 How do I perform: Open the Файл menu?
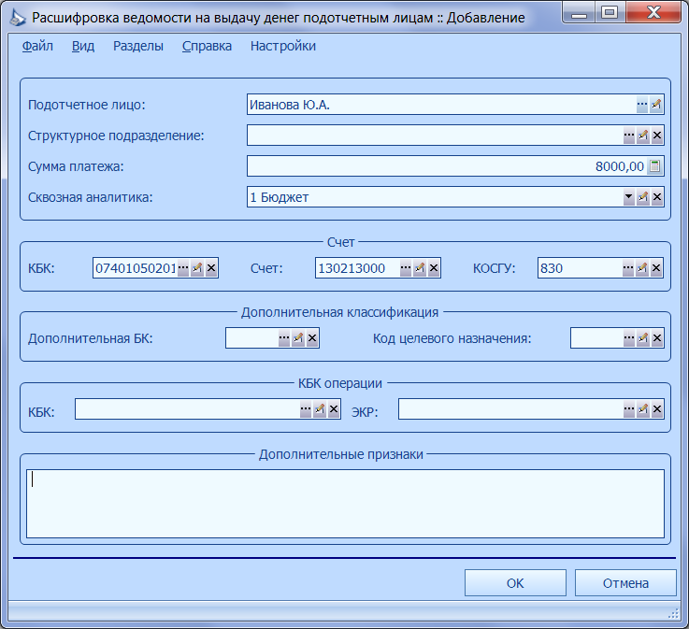(37, 46)
